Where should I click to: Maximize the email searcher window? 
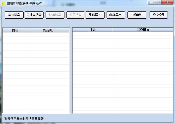[x=158, y=2]
